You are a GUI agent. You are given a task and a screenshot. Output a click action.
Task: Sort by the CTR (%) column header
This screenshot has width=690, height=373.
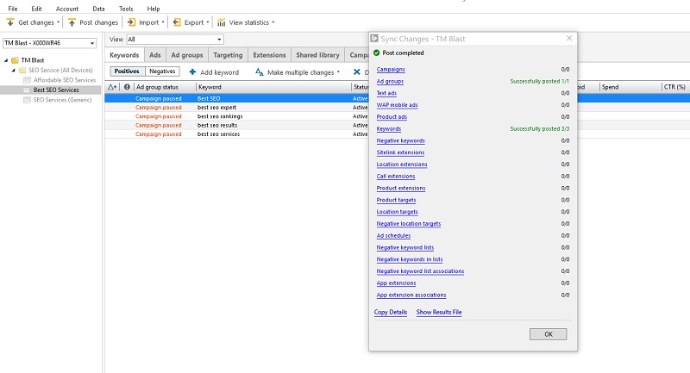tap(675, 87)
